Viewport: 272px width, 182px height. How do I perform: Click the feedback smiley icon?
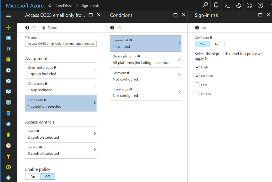(249, 5)
